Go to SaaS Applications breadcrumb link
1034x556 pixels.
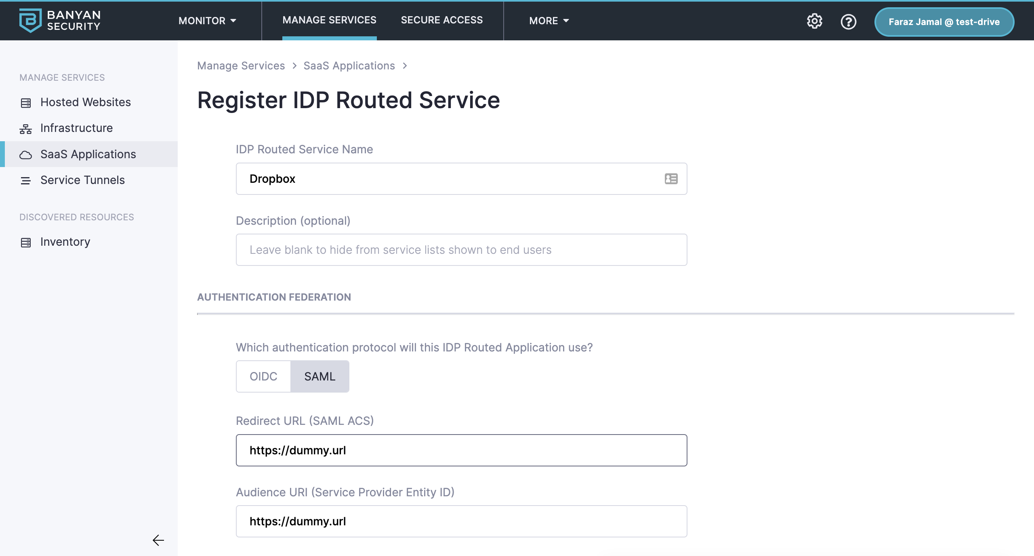(349, 66)
